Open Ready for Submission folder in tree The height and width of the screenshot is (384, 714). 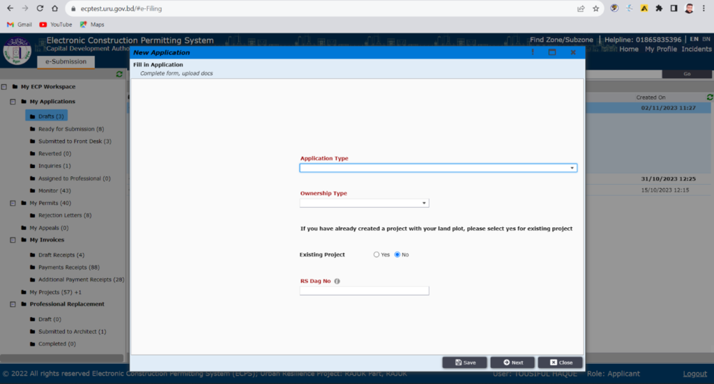click(70, 129)
